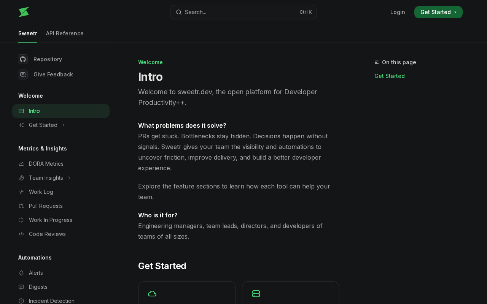Image resolution: width=487 pixels, height=304 pixels.
Task: Open the Digests sidebar item
Action: coord(38,287)
